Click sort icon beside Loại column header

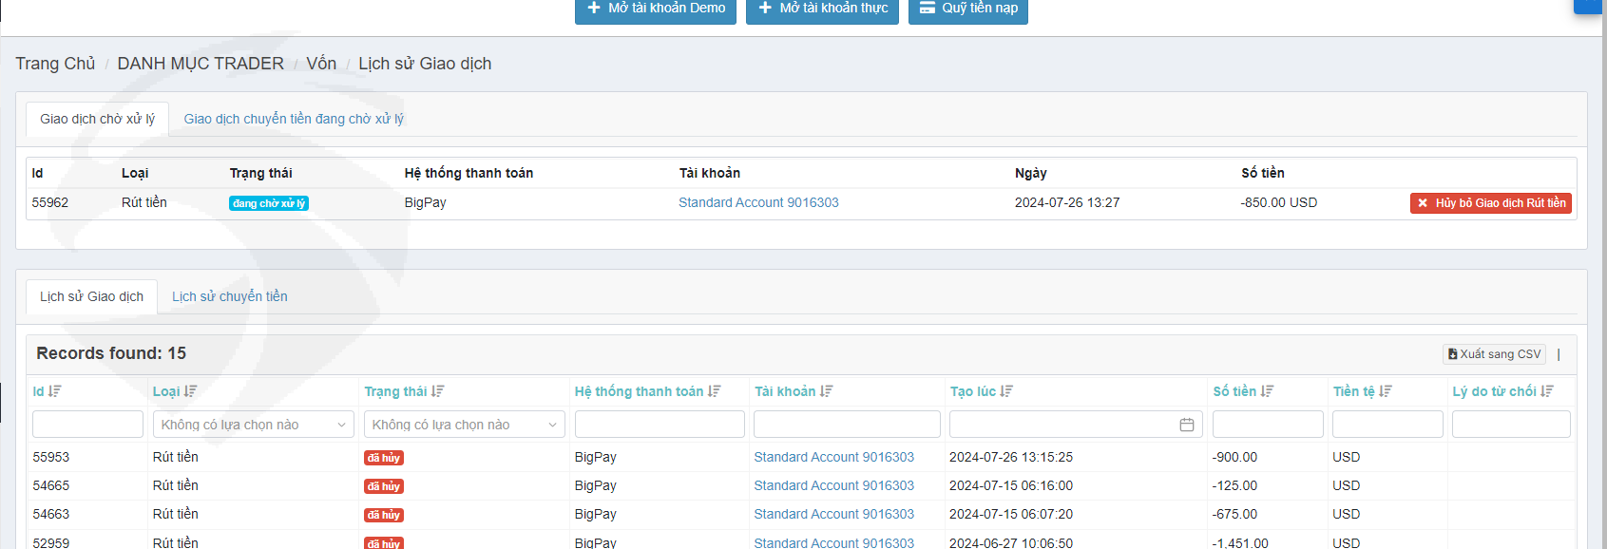point(190,391)
